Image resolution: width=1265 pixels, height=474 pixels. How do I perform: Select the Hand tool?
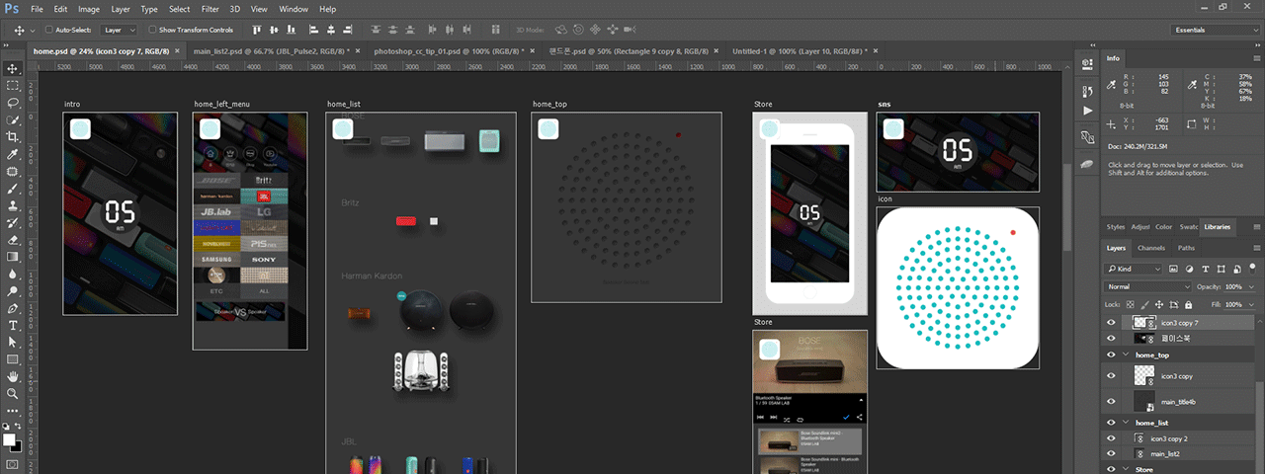click(13, 376)
